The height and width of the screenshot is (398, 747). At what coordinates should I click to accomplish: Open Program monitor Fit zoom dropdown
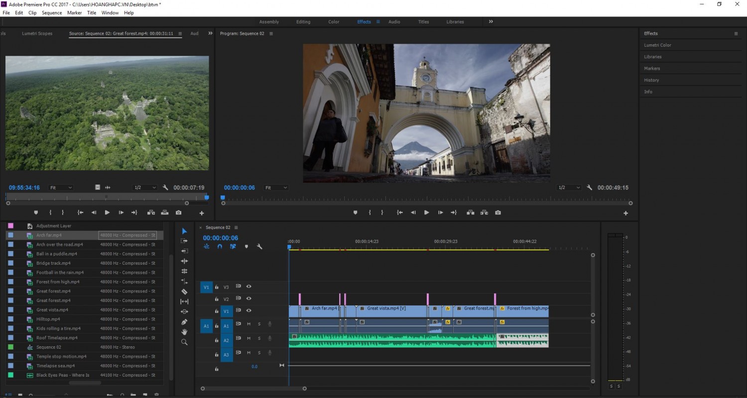click(x=276, y=188)
